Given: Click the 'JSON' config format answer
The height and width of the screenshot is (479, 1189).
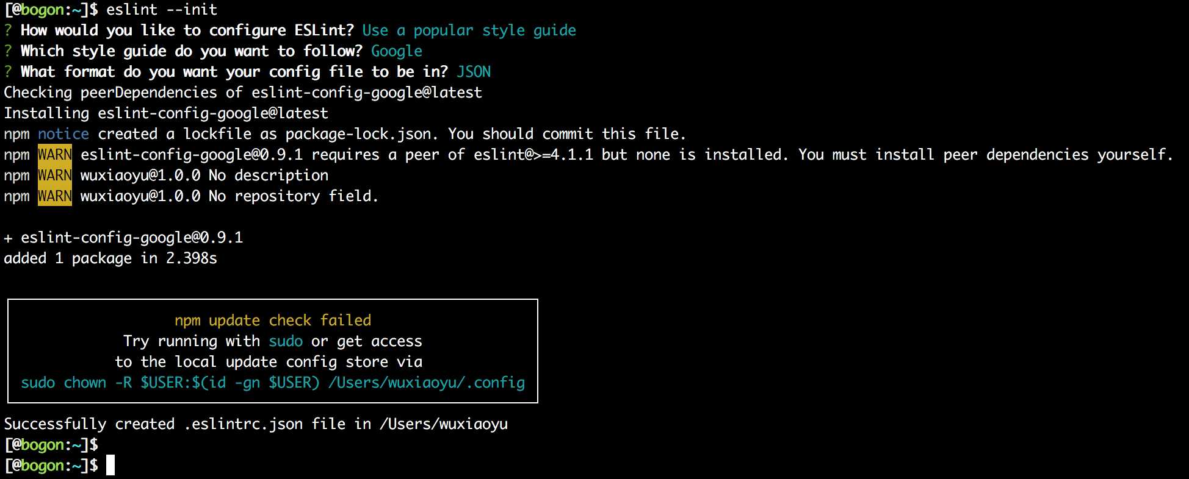Looking at the screenshot, I should [473, 72].
